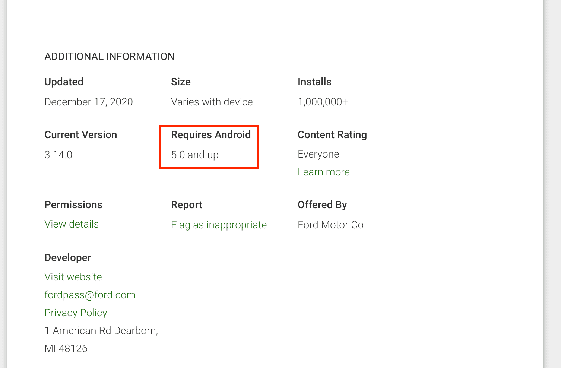Open the Content Rating 'Learn more' link

pyautogui.click(x=324, y=172)
